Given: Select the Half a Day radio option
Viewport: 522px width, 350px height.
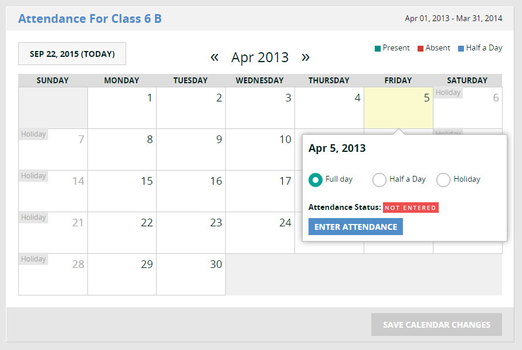Looking at the screenshot, I should 379,179.
